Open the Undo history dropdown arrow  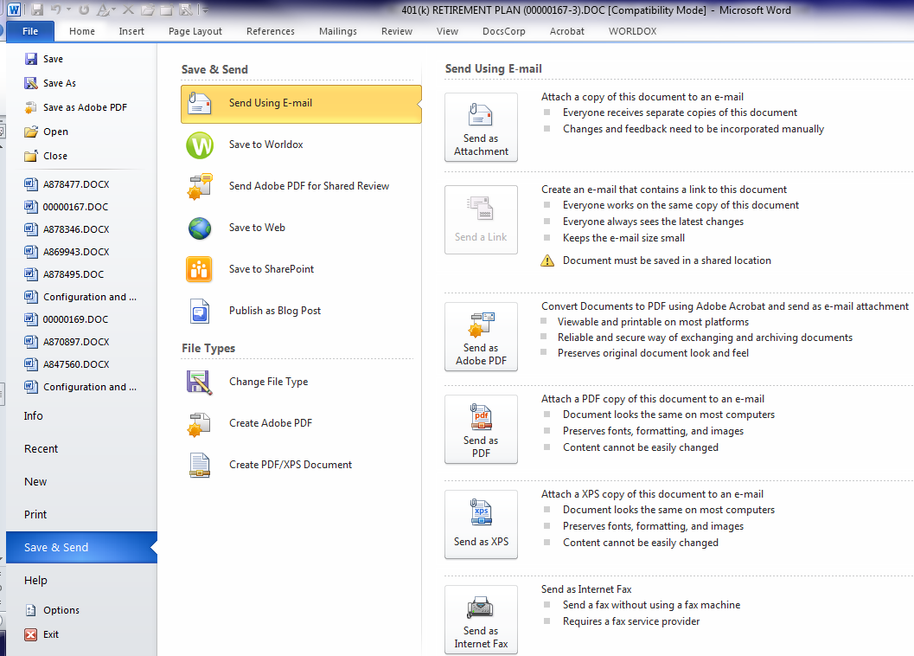[68, 10]
